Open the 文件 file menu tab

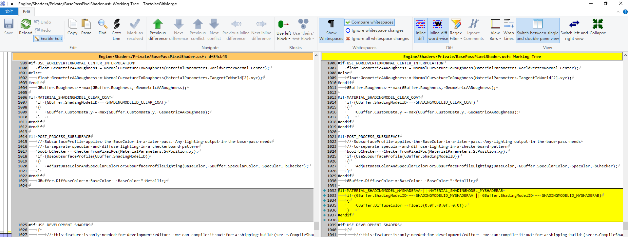click(x=9, y=11)
